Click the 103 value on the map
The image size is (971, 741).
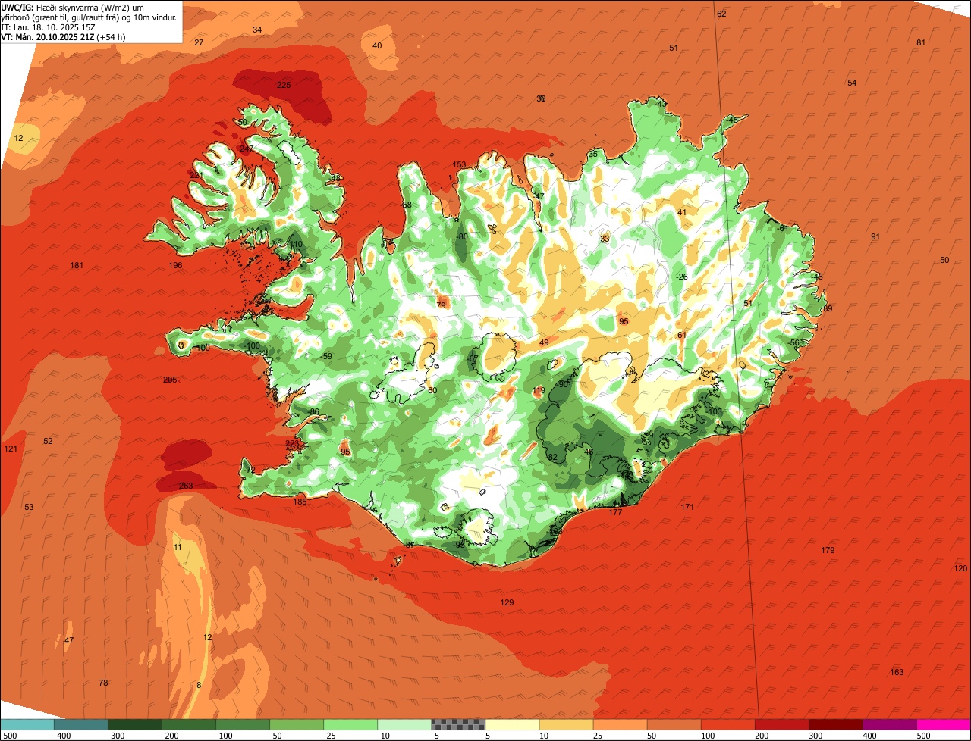pos(715,411)
